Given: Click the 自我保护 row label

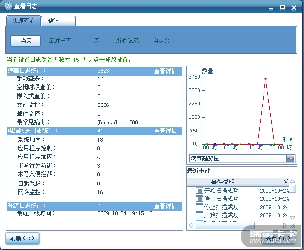Looking at the screenshot, I should click(31, 184).
